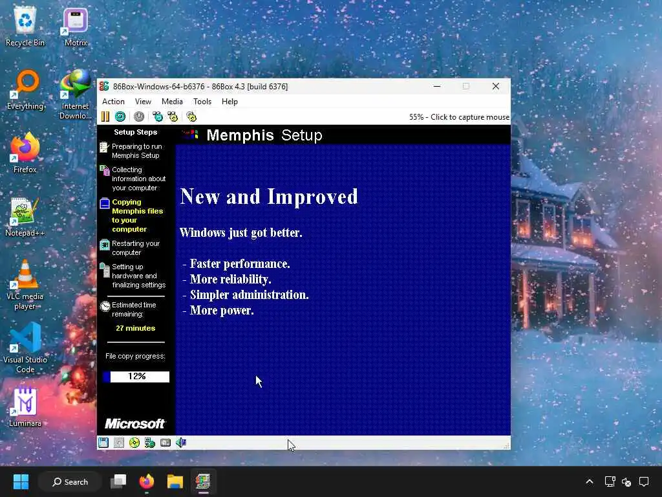The width and height of the screenshot is (662, 497).
Task: Select the VLC media player desktop icon
Action: pyautogui.click(x=25, y=285)
